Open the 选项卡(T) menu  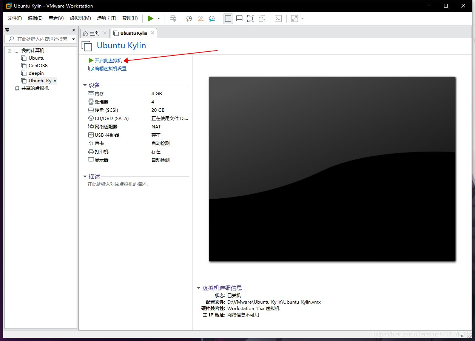pyautogui.click(x=106, y=18)
